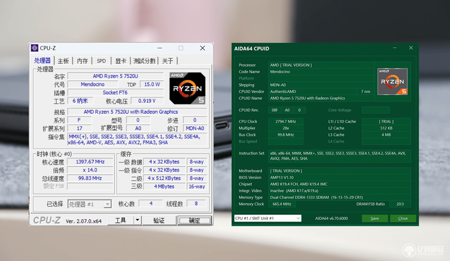Click the 20:3 DRAM:FSB Ratio value
450x261 pixels.
coord(400,204)
